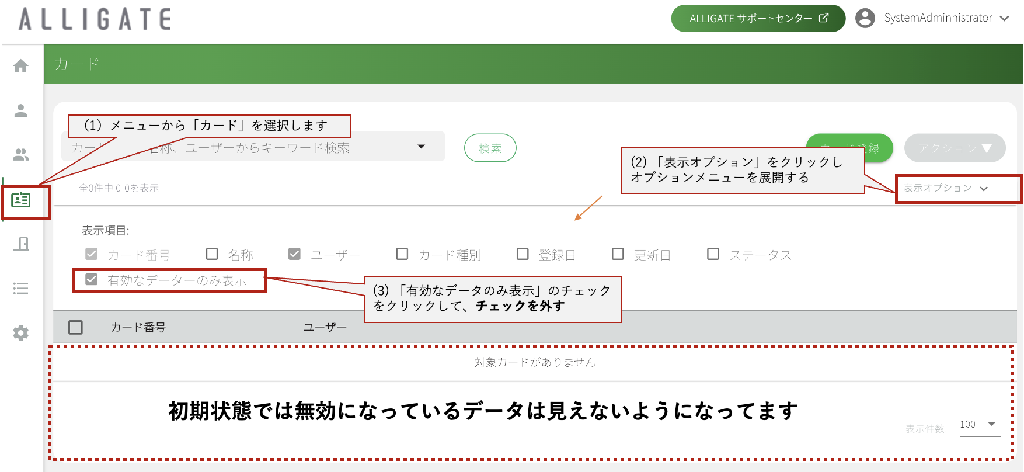
Task: Open the search field dropdown arrow
Action: click(422, 147)
